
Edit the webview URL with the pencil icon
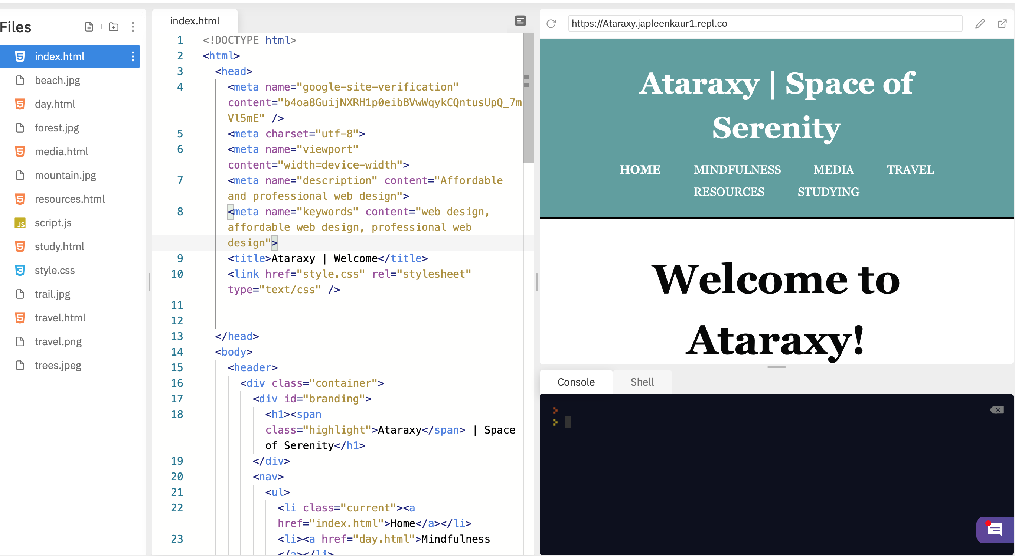pyautogui.click(x=980, y=24)
